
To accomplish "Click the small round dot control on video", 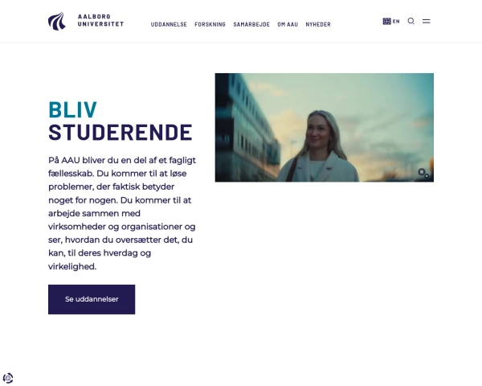I will pyautogui.click(x=427, y=176).
